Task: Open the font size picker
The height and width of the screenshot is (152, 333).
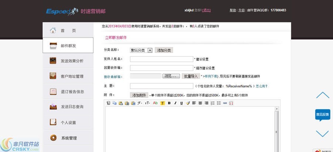Action: [x=147, y=103]
